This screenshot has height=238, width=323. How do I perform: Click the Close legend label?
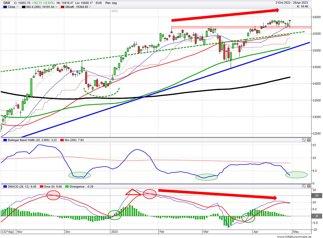tap(12, 7)
